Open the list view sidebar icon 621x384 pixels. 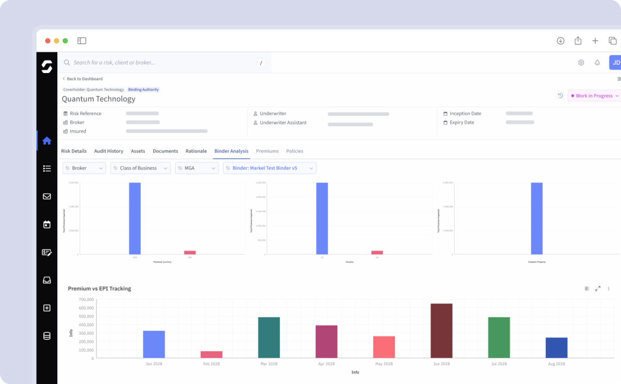pos(47,169)
